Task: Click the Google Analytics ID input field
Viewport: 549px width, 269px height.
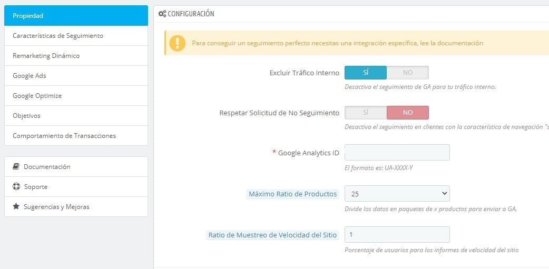Action: click(397, 153)
